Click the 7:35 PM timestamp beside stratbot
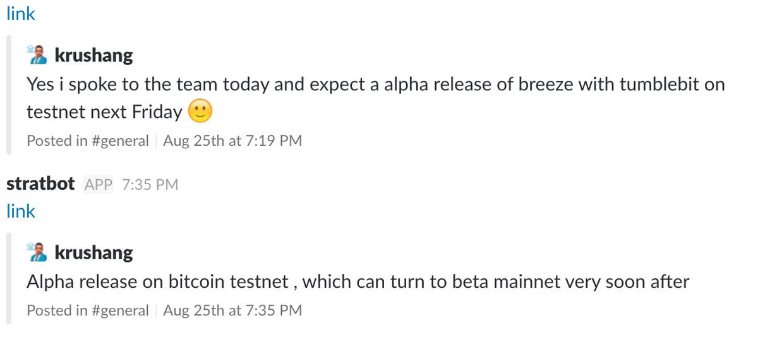The width and height of the screenshot is (758, 347). [150, 184]
